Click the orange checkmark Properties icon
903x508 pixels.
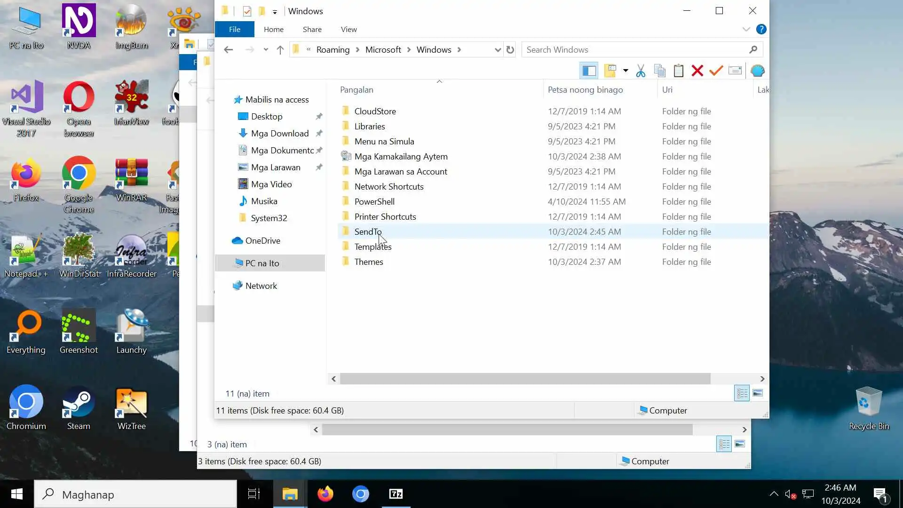coord(716,71)
